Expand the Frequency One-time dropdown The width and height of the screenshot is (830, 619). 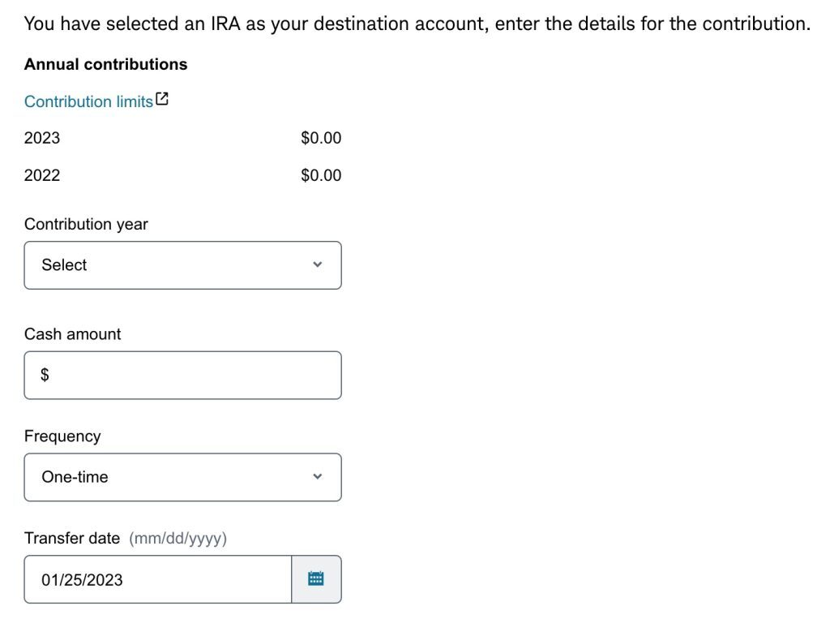click(x=182, y=477)
